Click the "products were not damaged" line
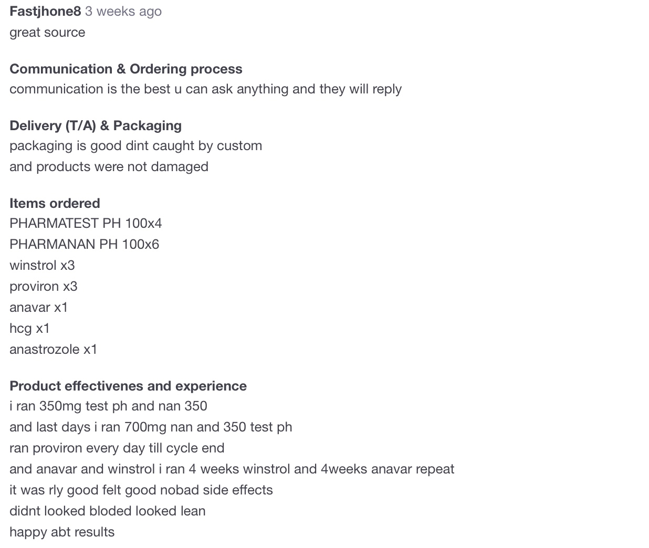Image resolution: width=649 pixels, height=548 pixels. (x=109, y=166)
